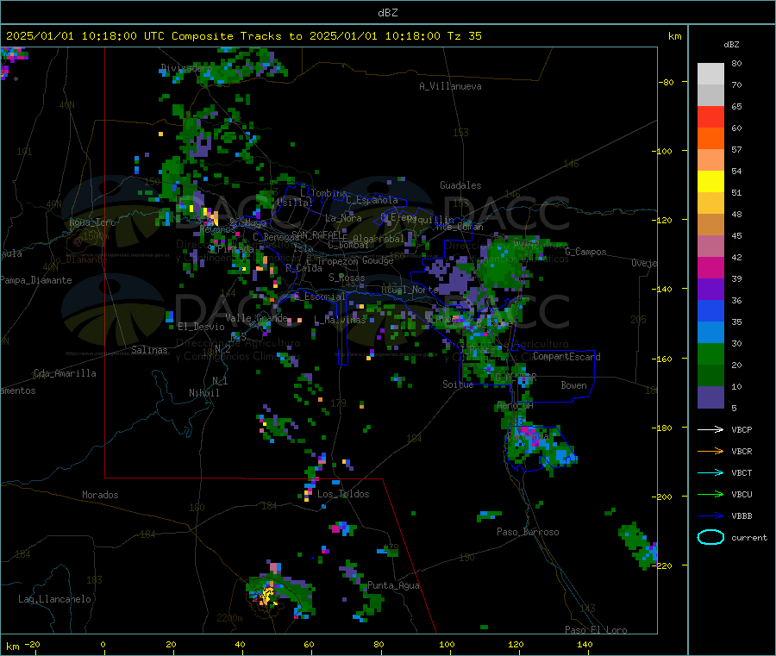Click the green VBCU arrow legend icon
776x656 pixels.
[x=710, y=494]
